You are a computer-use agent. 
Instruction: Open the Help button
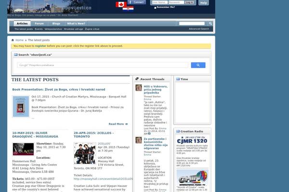(x=203, y=3)
